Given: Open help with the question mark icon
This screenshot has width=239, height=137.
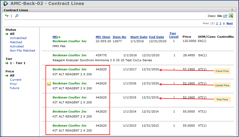Looking at the screenshot, I should click(x=232, y=10).
